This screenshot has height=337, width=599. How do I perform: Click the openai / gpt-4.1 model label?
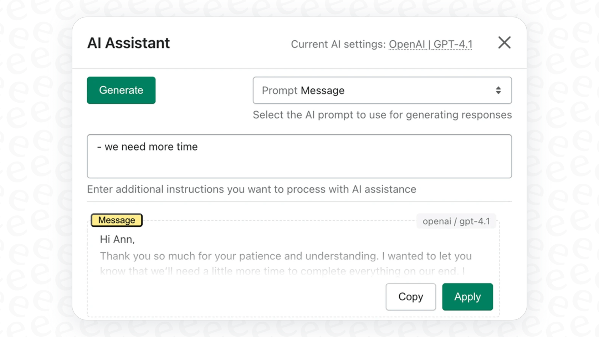(456, 221)
